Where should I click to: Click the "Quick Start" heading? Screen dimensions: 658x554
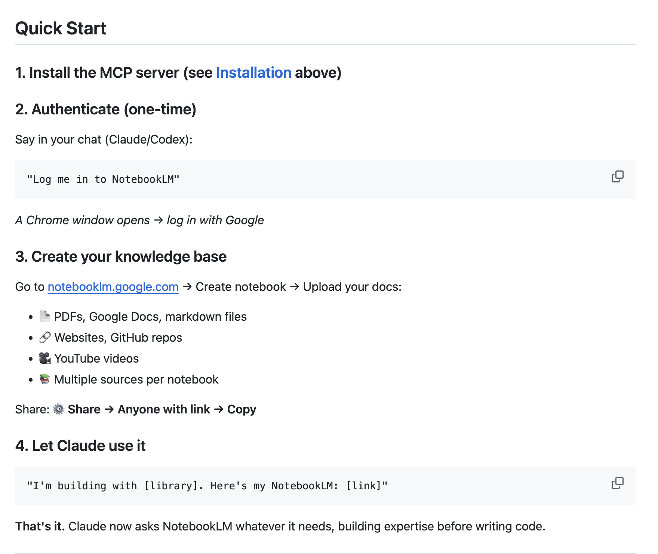click(61, 28)
